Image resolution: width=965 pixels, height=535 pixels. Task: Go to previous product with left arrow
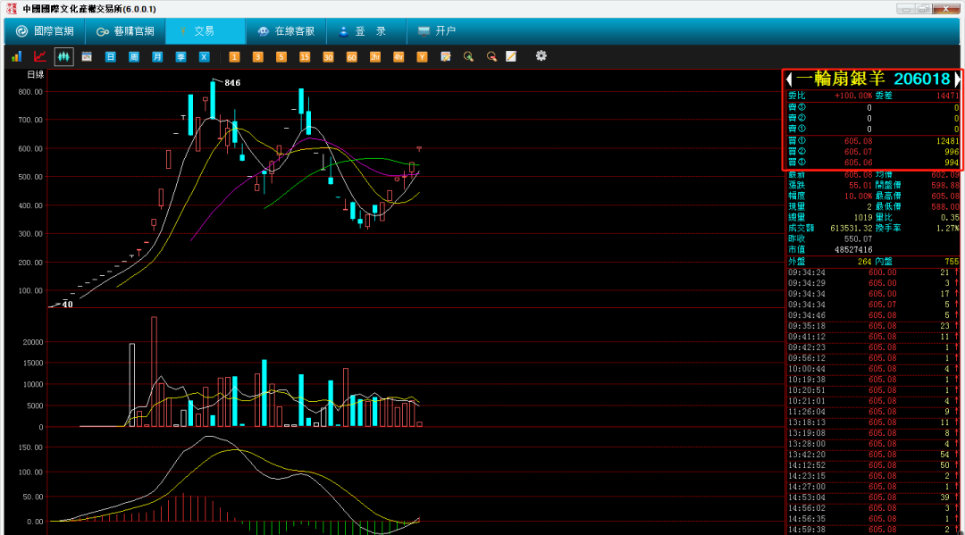click(789, 79)
